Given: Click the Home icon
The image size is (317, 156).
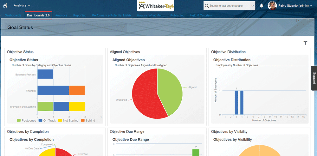Looking at the screenshot, I should [5, 5].
